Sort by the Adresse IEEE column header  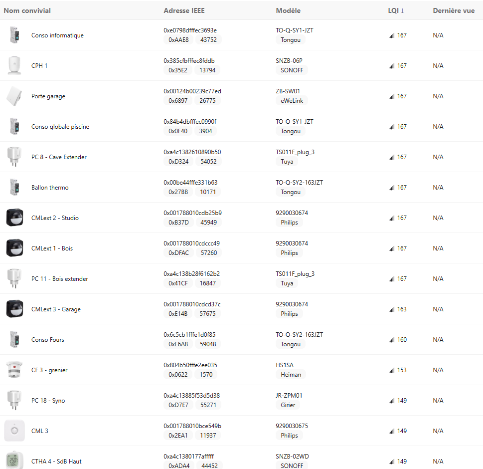point(184,10)
